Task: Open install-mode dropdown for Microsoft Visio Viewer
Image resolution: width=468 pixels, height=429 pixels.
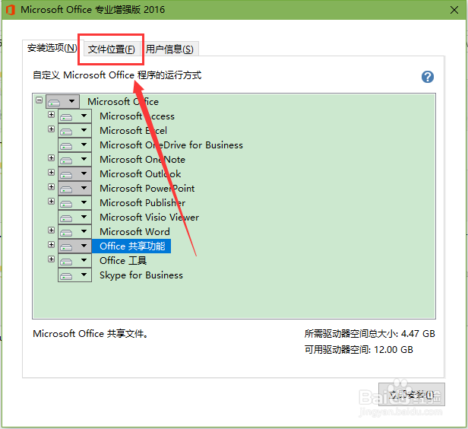Action: pos(74,218)
